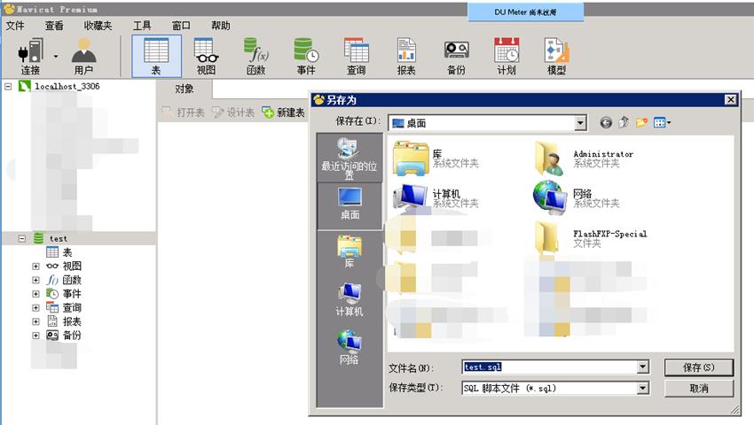The width and height of the screenshot is (754, 425).
Task: Open the 保存在 location dropdown
Action: pyautogui.click(x=580, y=122)
